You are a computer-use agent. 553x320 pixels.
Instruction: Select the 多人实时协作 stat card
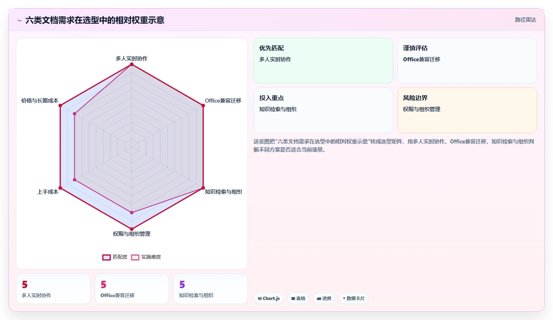(53, 289)
